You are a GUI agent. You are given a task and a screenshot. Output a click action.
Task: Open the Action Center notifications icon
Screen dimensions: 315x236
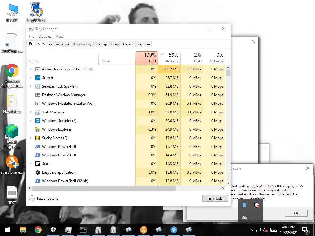click(305, 230)
